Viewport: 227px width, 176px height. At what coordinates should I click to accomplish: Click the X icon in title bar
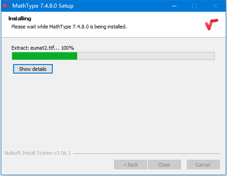[215, 6]
